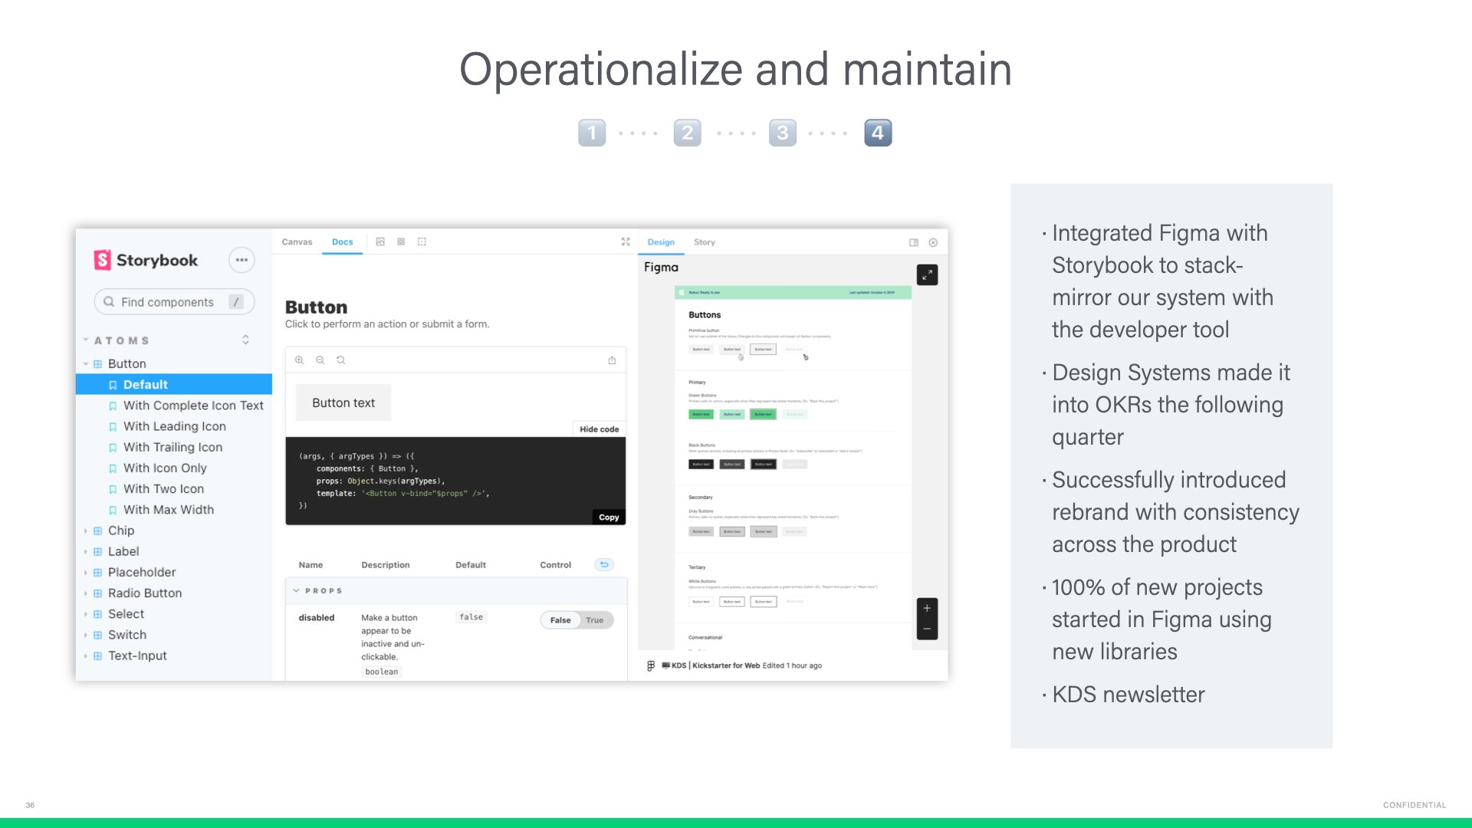Switch to the Docs tab
The image size is (1472, 828).
click(342, 242)
